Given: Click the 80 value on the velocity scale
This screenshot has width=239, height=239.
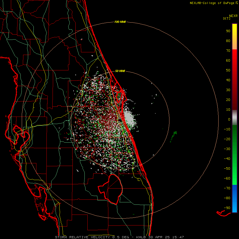Looking at the screenshot, I should point(228,41).
